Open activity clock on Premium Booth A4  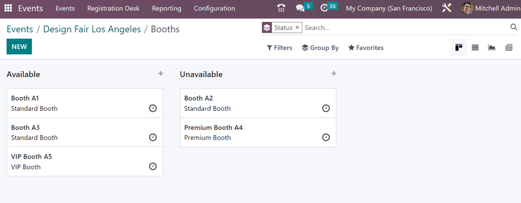click(x=326, y=137)
